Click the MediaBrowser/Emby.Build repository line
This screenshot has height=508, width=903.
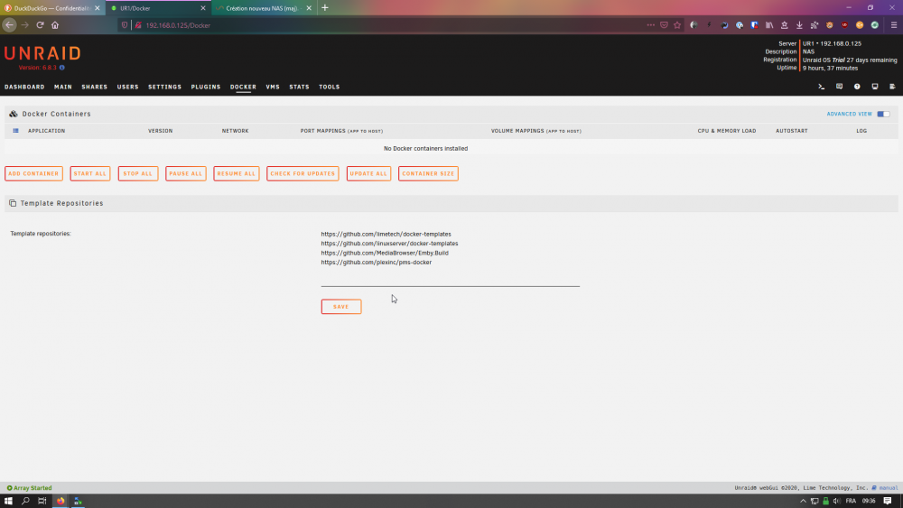(385, 253)
